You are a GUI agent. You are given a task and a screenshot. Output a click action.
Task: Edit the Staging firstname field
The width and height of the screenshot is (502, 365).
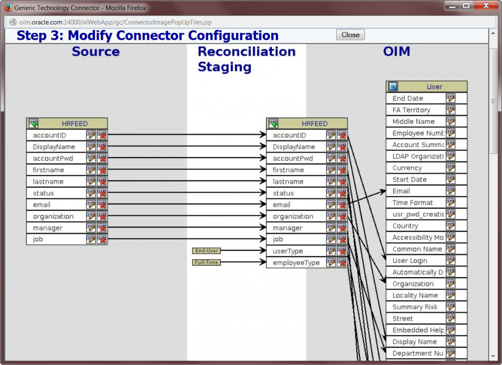click(x=331, y=170)
